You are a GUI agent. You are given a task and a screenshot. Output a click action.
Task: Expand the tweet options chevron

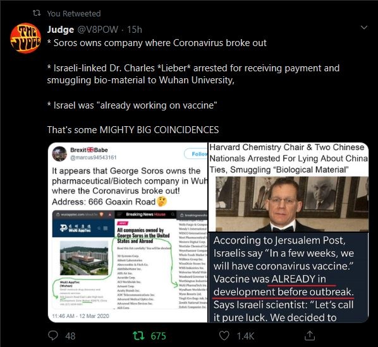coord(364,27)
